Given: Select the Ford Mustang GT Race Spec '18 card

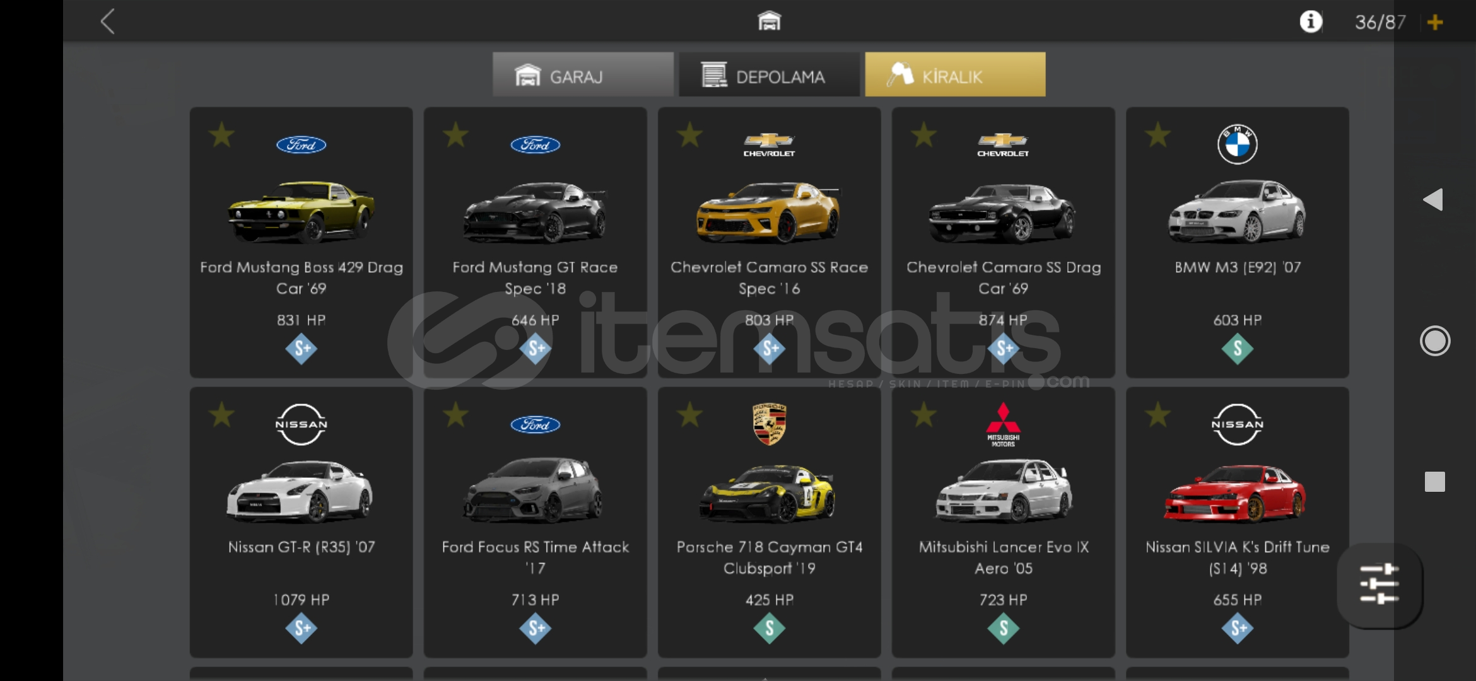Looking at the screenshot, I should point(536,243).
